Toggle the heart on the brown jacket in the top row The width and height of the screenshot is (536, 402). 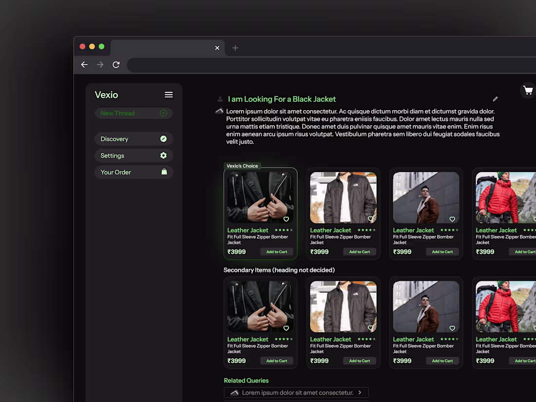[452, 219]
